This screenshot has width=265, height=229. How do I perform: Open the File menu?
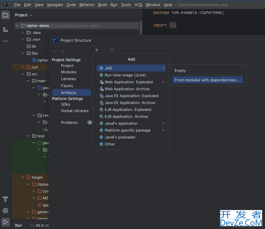point(17,5)
